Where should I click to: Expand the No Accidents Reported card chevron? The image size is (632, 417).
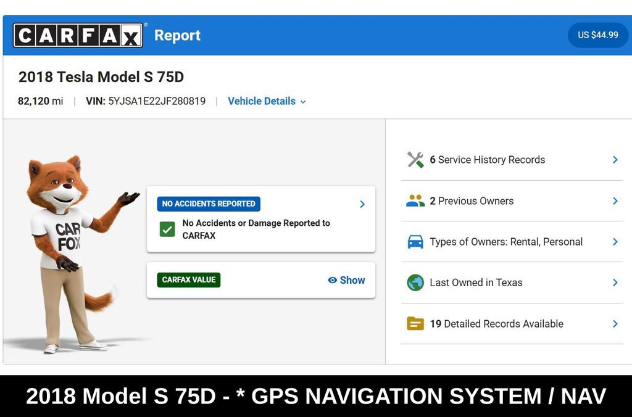click(362, 204)
